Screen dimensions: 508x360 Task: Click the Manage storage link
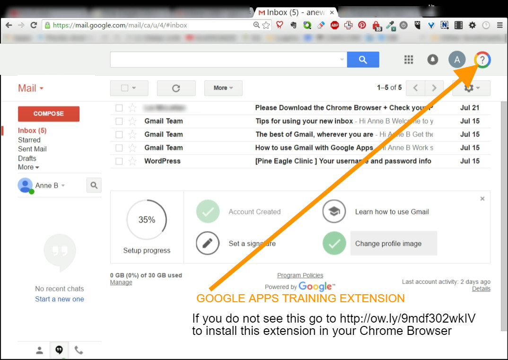click(121, 282)
